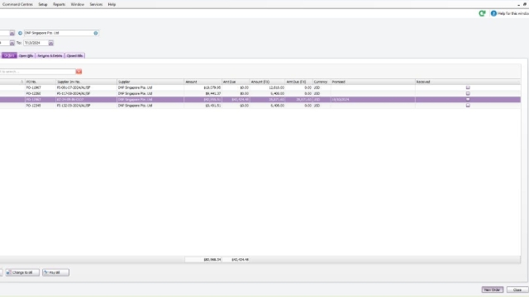Viewport: 529px width, 297px height.
Task: Switch to the Open Bills tab
Action: 26,55
